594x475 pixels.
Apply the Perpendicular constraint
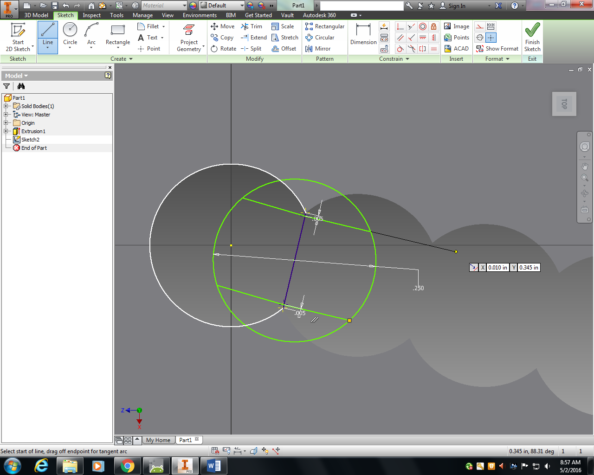coord(412,38)
